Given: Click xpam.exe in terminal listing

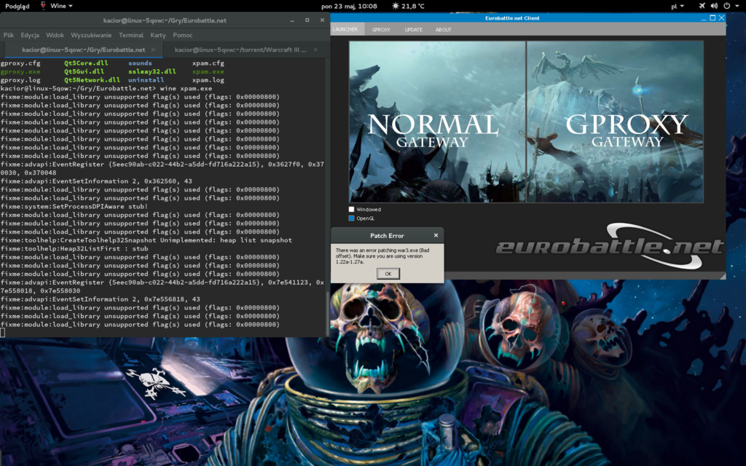Looking at the screenshot, I should pos(208,71).
